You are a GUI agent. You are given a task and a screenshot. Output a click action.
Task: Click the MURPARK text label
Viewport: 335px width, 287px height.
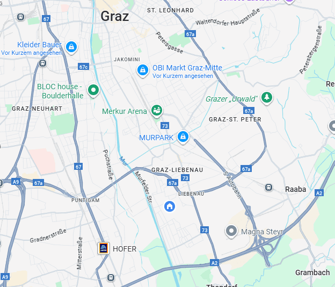coord(156,138)
